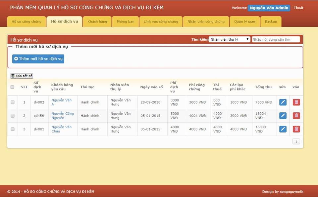Switch to the Khách hàng tab
Image resolution: width=318 pixels, height=197 pixels.
[97, 21]
